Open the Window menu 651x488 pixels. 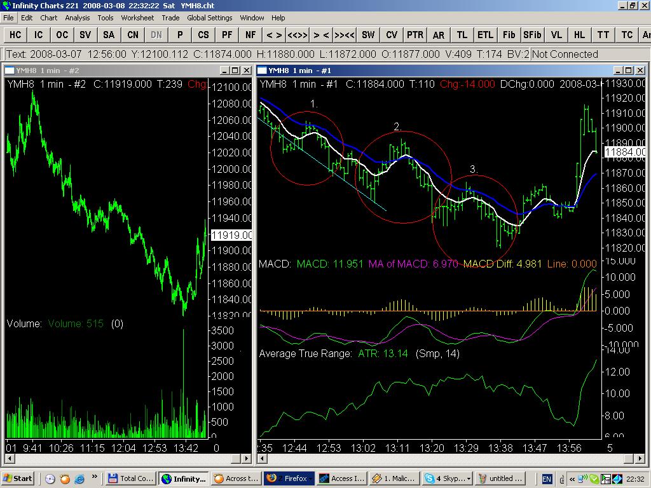tap(252, 18)
